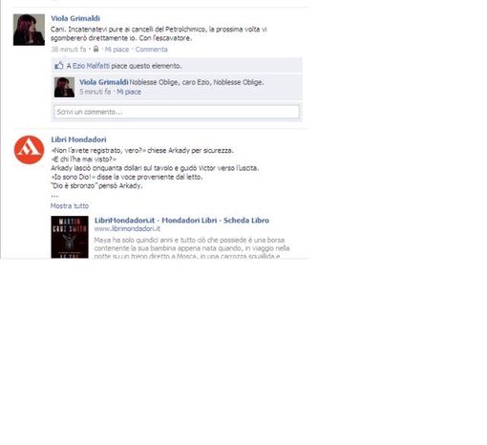The image size is (487, 445).
Task: Expand post with Mostra tutto
Action: (x=70, y=206)
